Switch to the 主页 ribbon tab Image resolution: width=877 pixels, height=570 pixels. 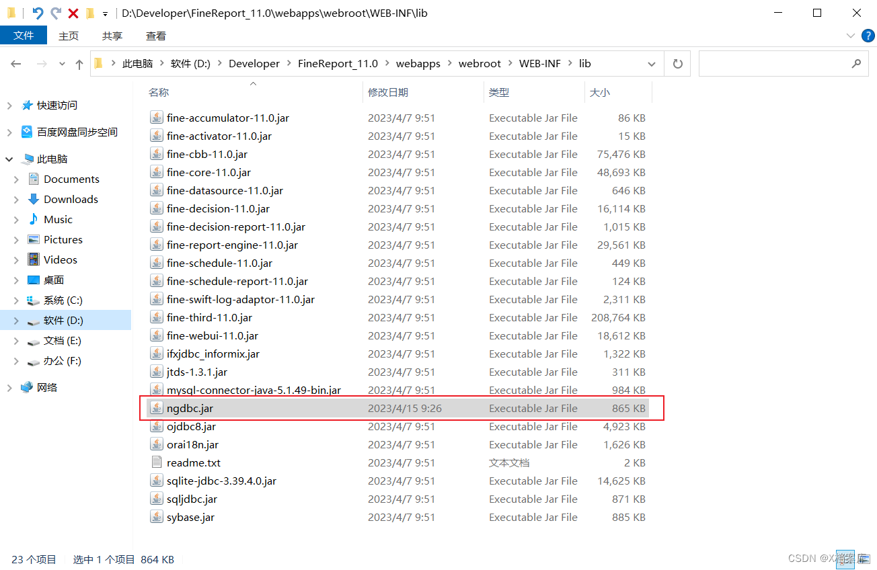(x=69, y=36)
